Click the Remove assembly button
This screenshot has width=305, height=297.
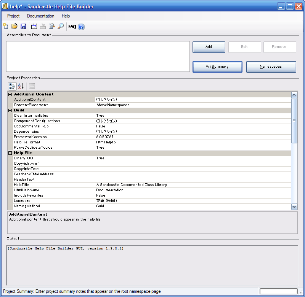(x=280, y=47)
